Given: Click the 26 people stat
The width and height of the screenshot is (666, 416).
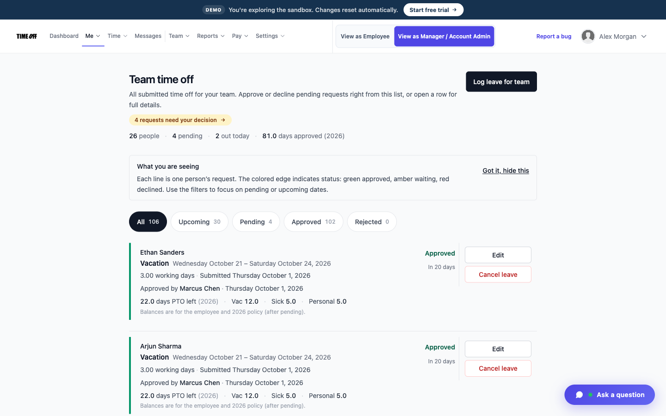Looking at the screenshot, I should (144, 136).
